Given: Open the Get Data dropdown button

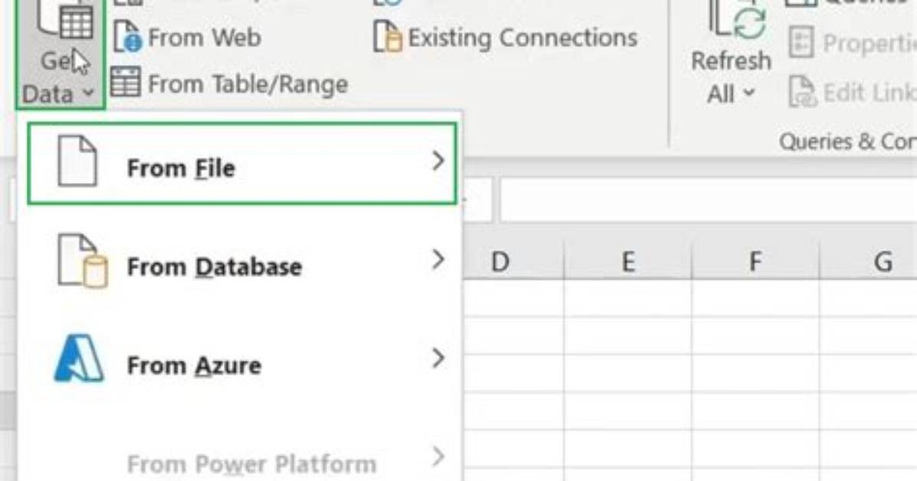Looking at the screenshot, I should click(x=60, y=54).
